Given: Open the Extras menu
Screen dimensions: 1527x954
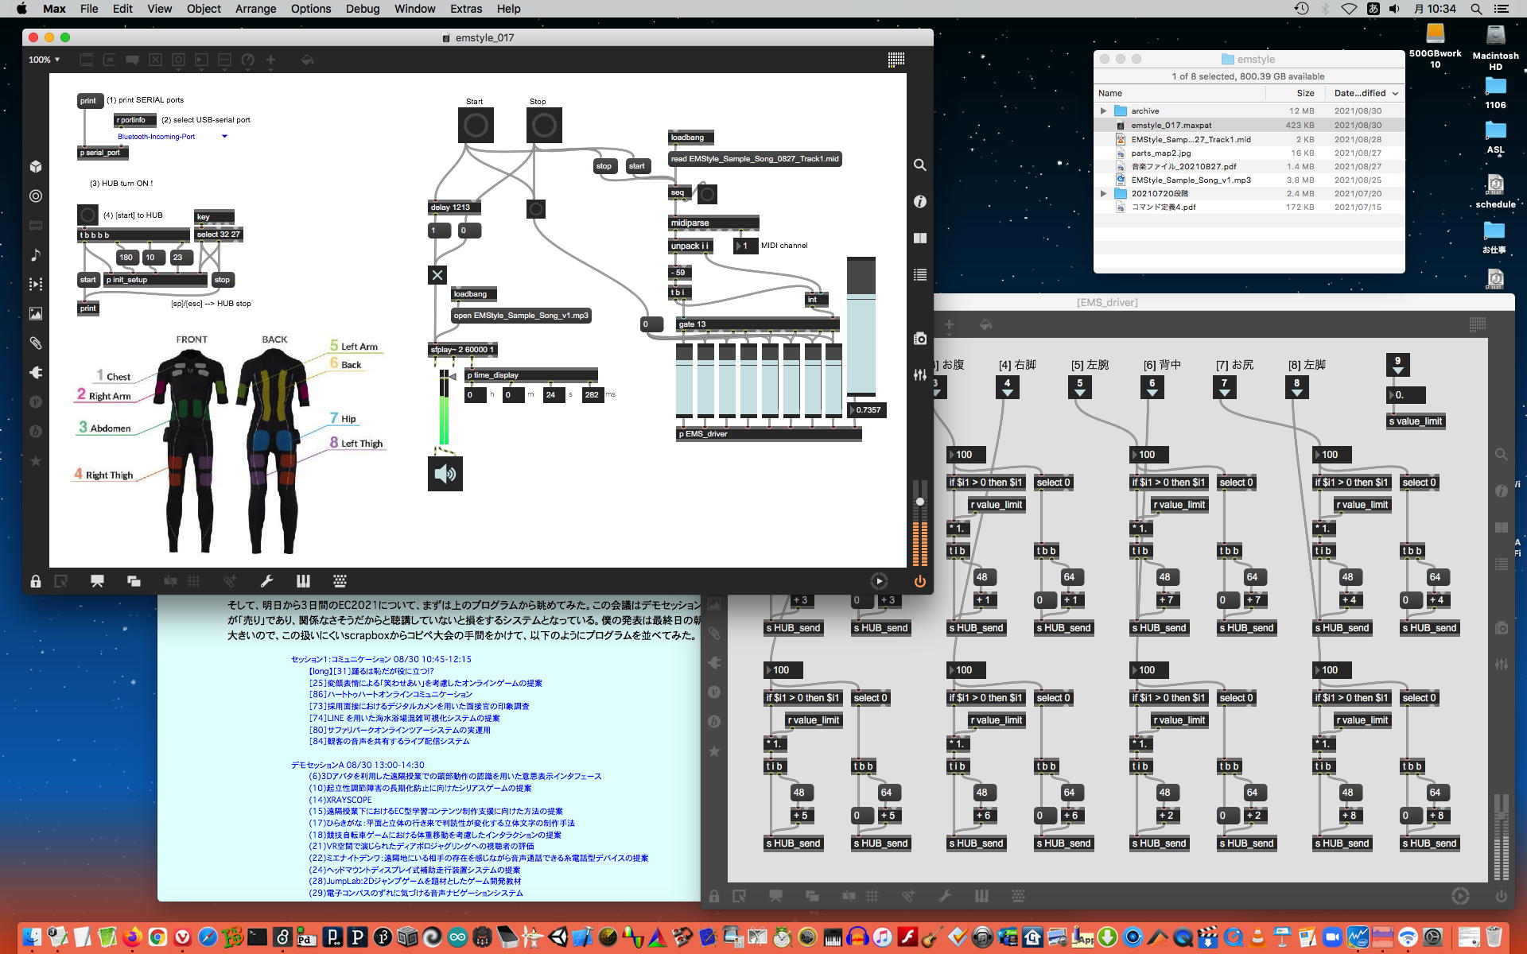Looking at the screenshot, I should click(x=465, y=9).
